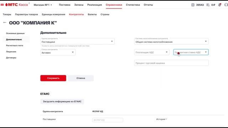
Task: Click the ФСРАР ИД column header
Action: pos(98,111)
